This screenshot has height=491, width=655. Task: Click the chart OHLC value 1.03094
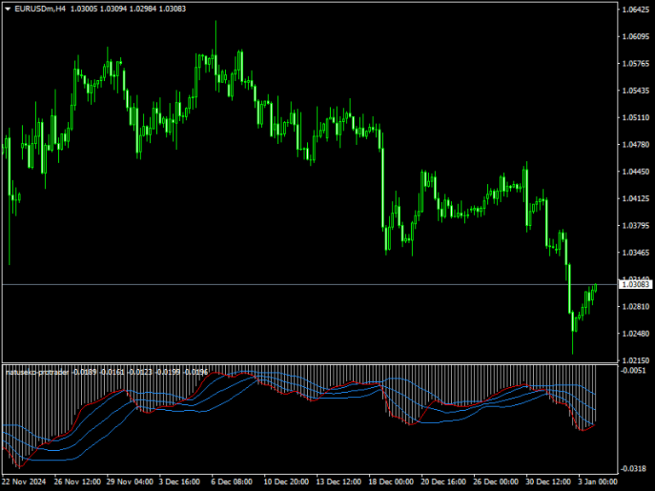click(x=113, y=9)
